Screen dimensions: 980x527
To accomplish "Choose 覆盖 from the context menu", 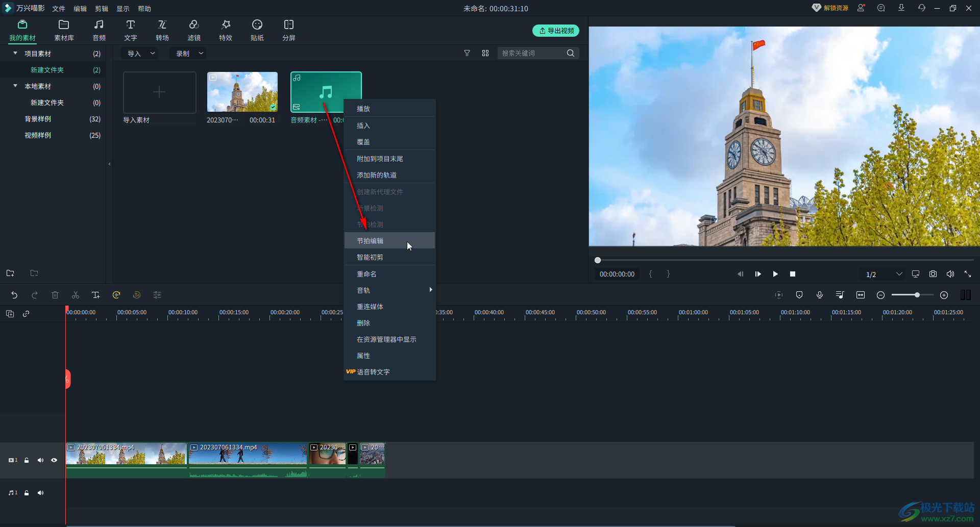I will point(389,142).
